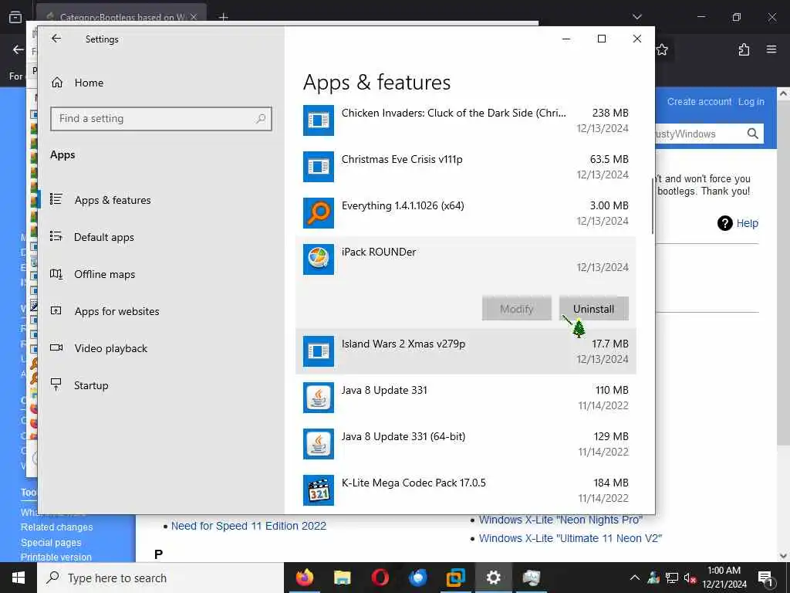Click Create account link in browser
This screenshot has width=790, height=593.
point(699,101)
